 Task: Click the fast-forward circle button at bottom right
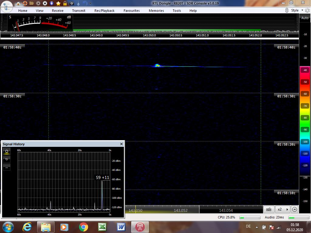click(x=295, y=209)
